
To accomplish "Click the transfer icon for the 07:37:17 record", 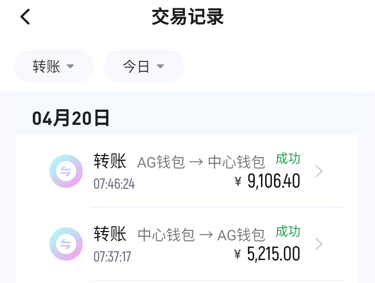I will (x=66, y=244).
